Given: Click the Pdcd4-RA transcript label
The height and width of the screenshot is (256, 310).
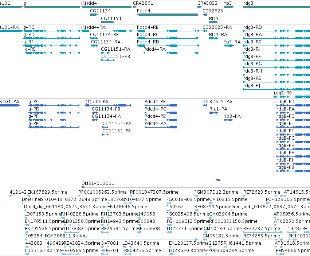Looking at the screenshot, I should coord(154,49).
